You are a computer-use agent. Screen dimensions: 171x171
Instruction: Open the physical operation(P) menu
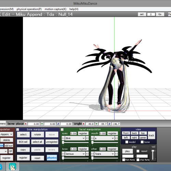29,9
